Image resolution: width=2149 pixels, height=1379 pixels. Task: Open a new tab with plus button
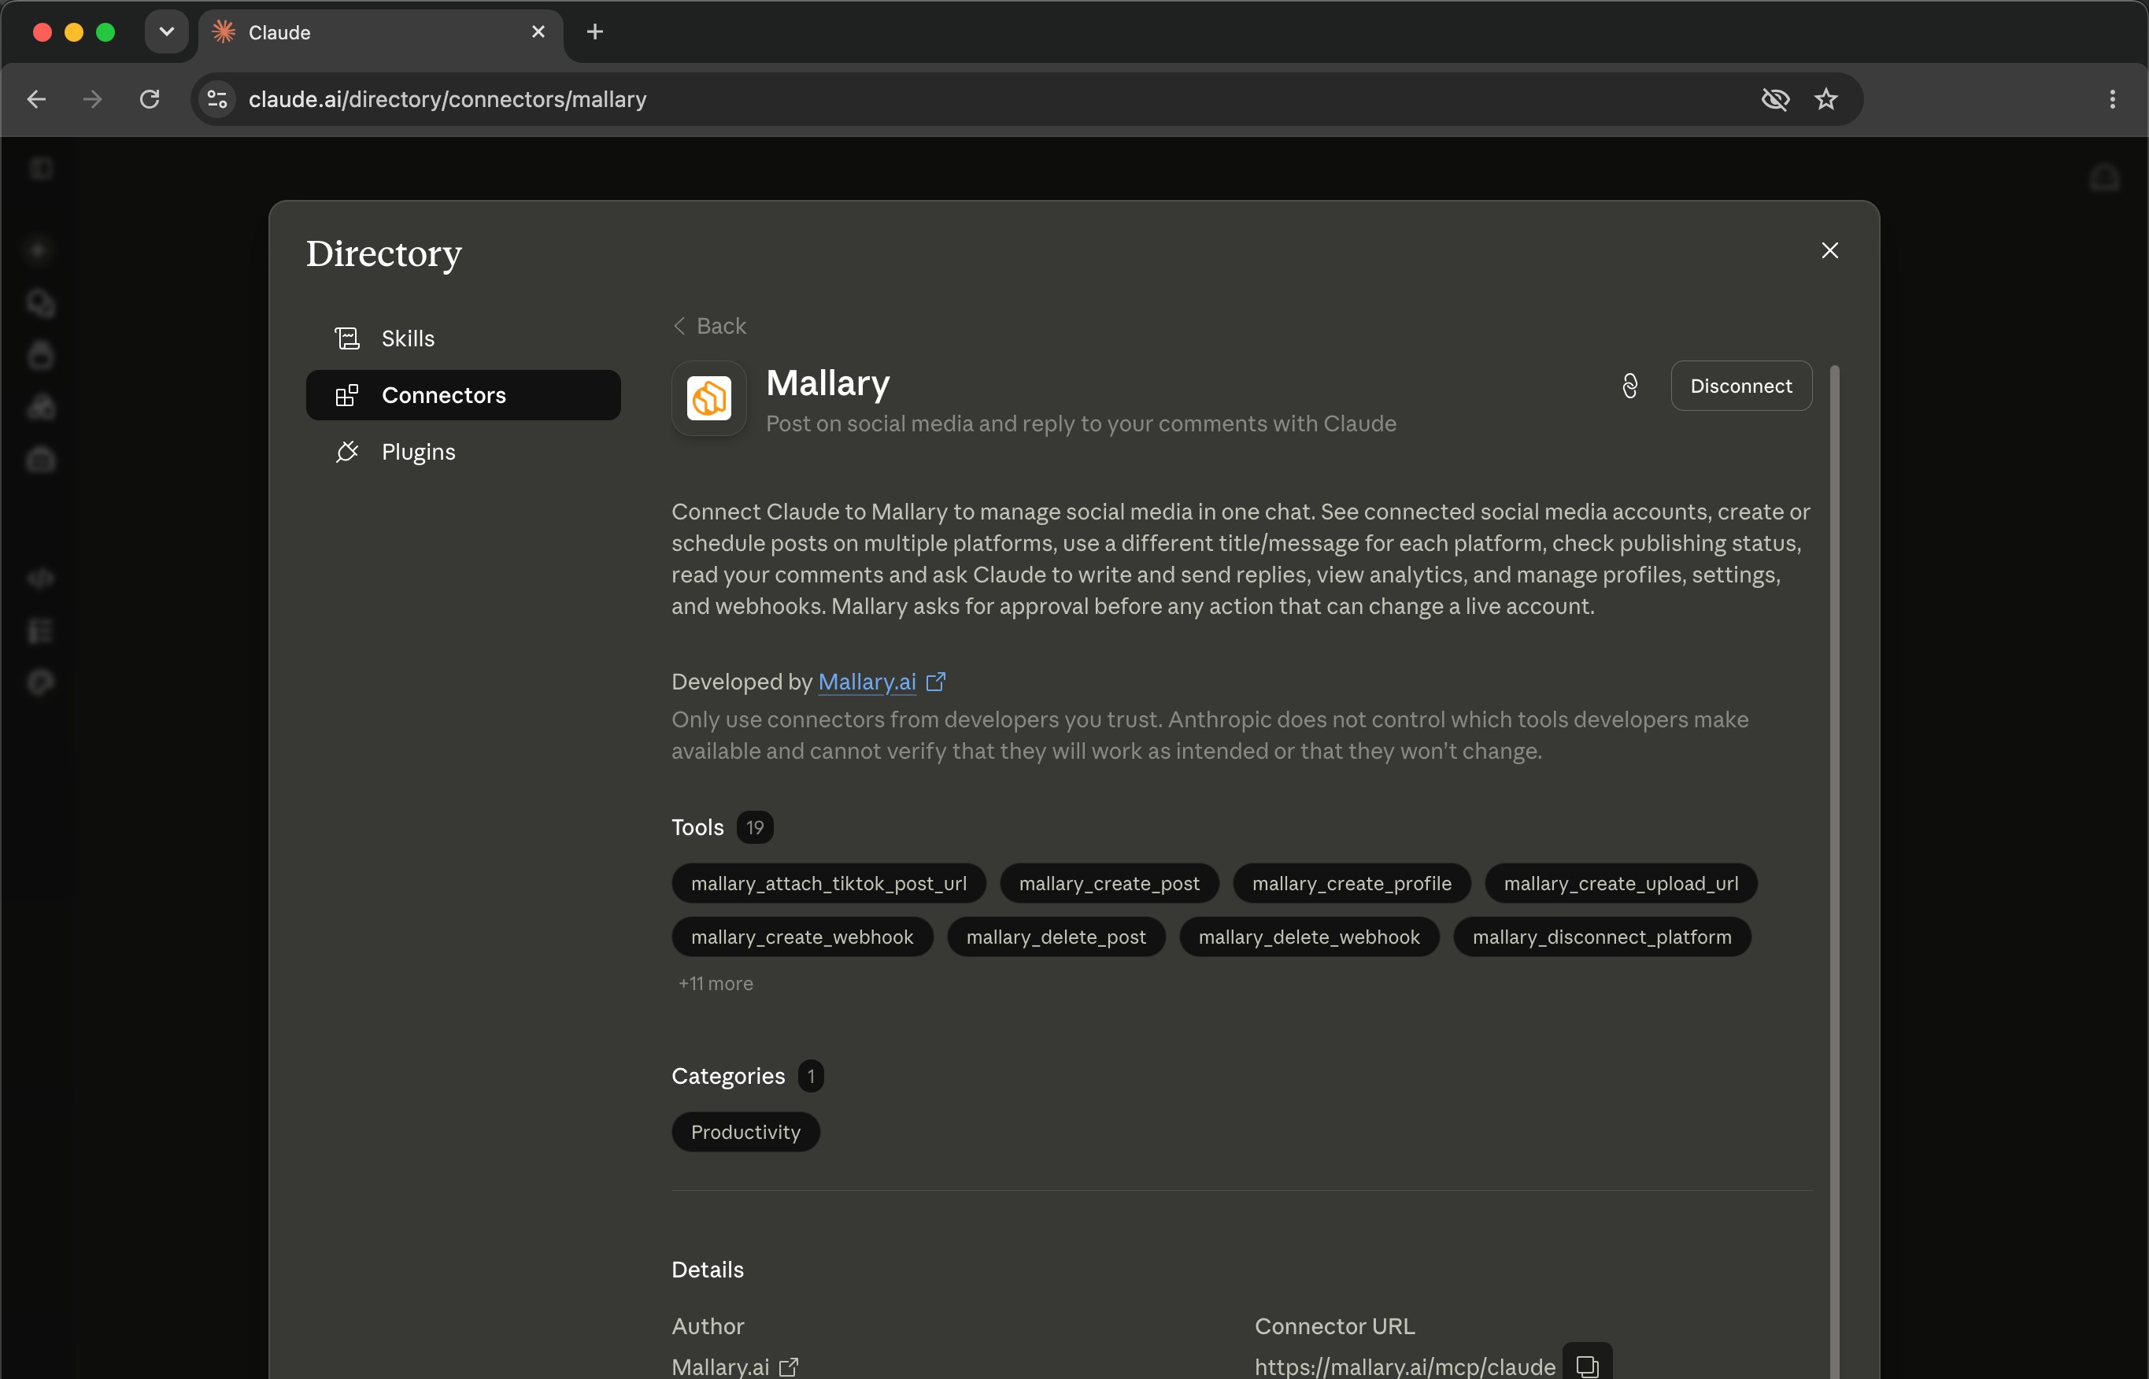coord(594,32)
